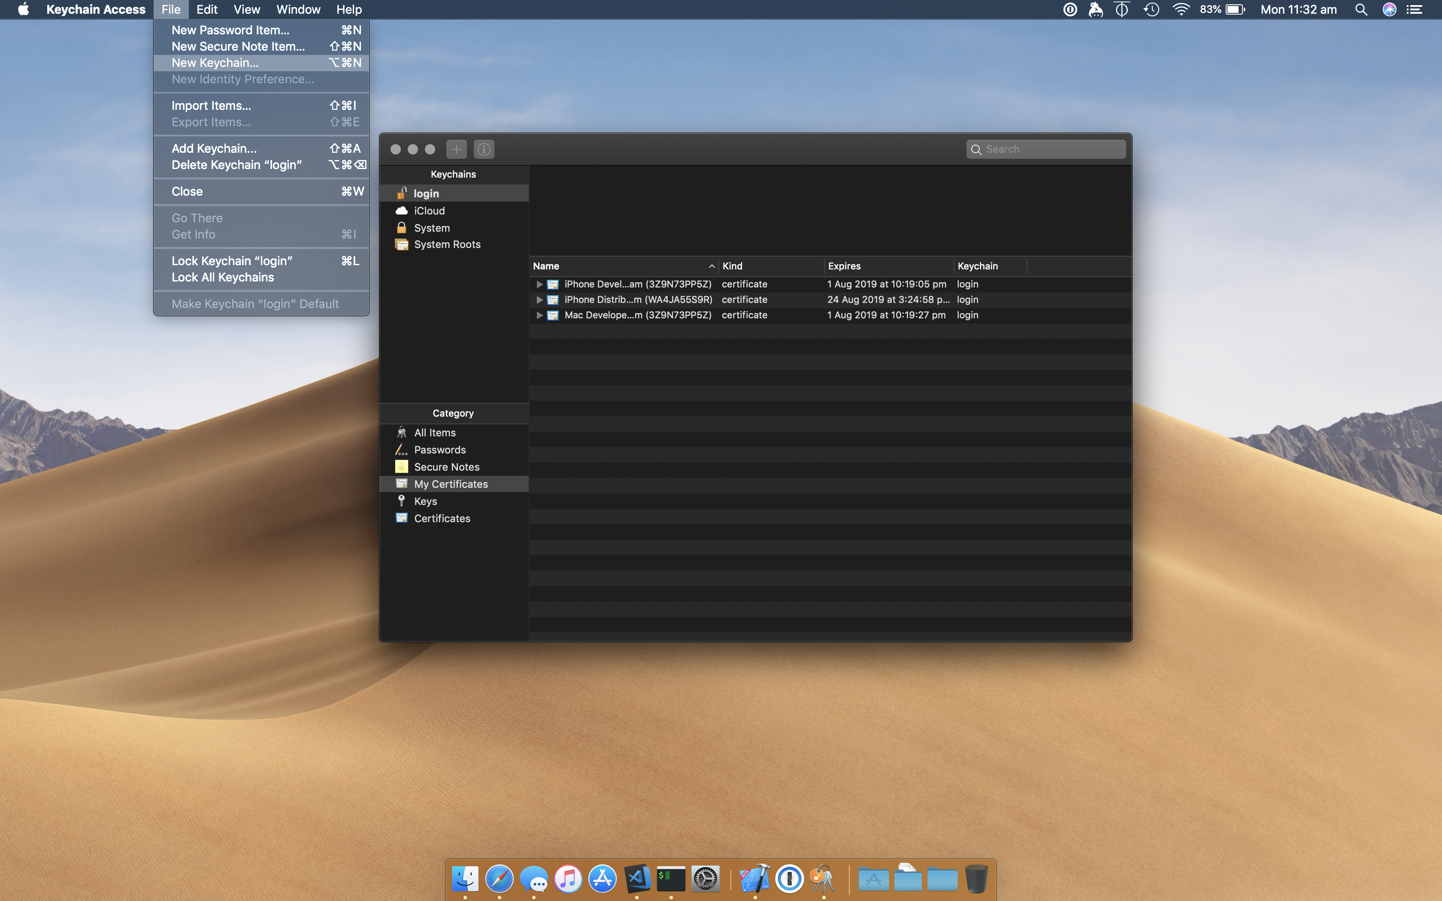This screenshot has height=901, width=1442.
Task: Open 1Password from the Dock
Action: [790, 878]
